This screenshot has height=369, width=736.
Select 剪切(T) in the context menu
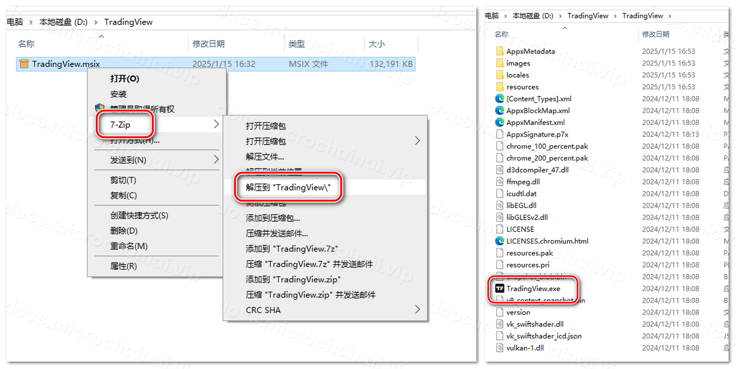123,180
